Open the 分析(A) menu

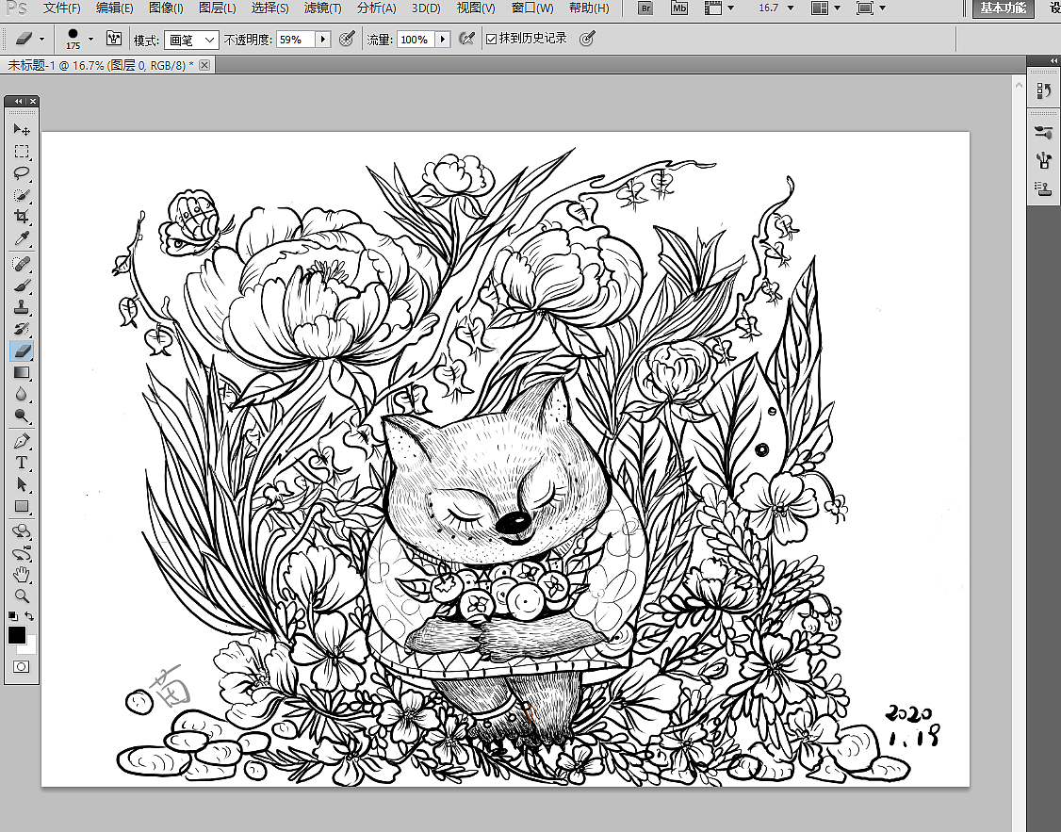click(x=376, y=8)
